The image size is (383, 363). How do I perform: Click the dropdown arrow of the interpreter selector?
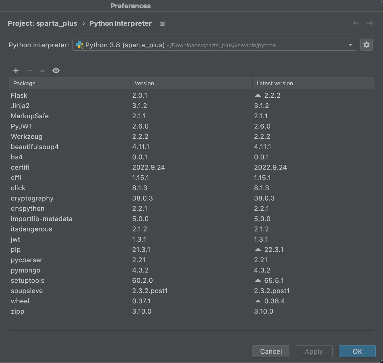coord(350,45)
